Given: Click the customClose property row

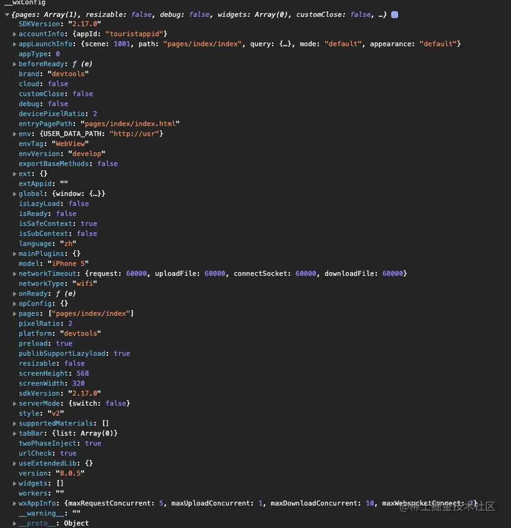Looking at the screenshot, I should 56,94.
